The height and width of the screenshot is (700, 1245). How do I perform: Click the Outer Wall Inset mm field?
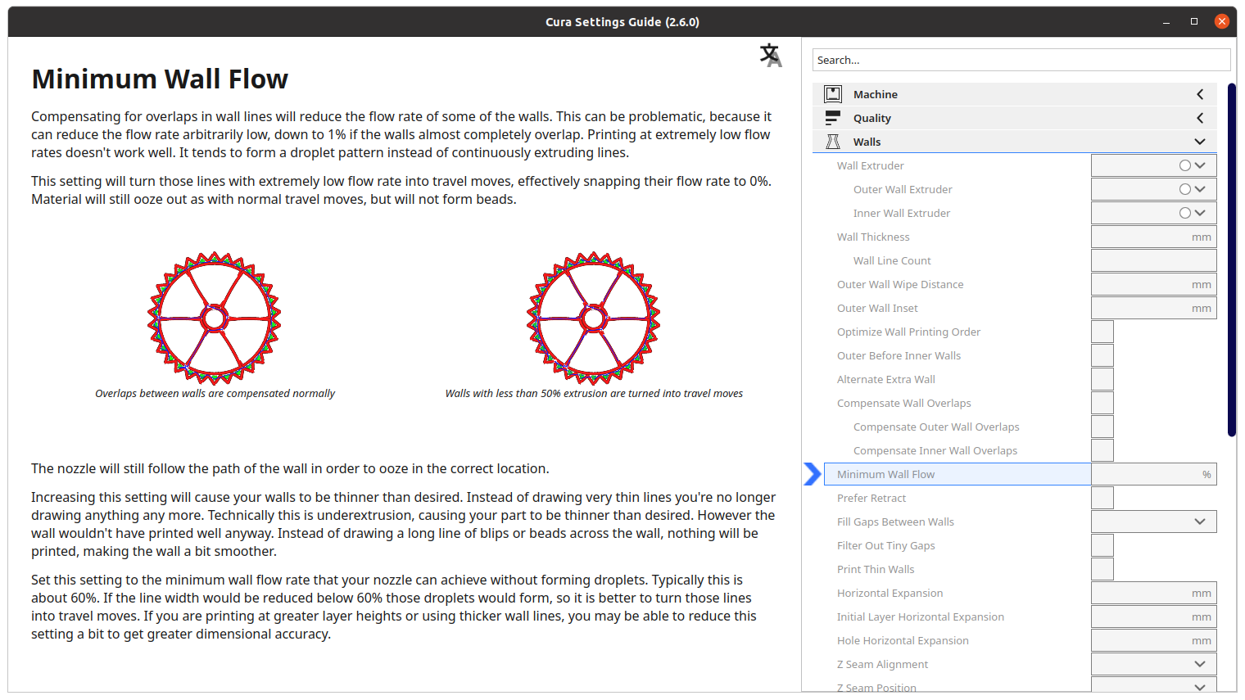pos(1154,308)
